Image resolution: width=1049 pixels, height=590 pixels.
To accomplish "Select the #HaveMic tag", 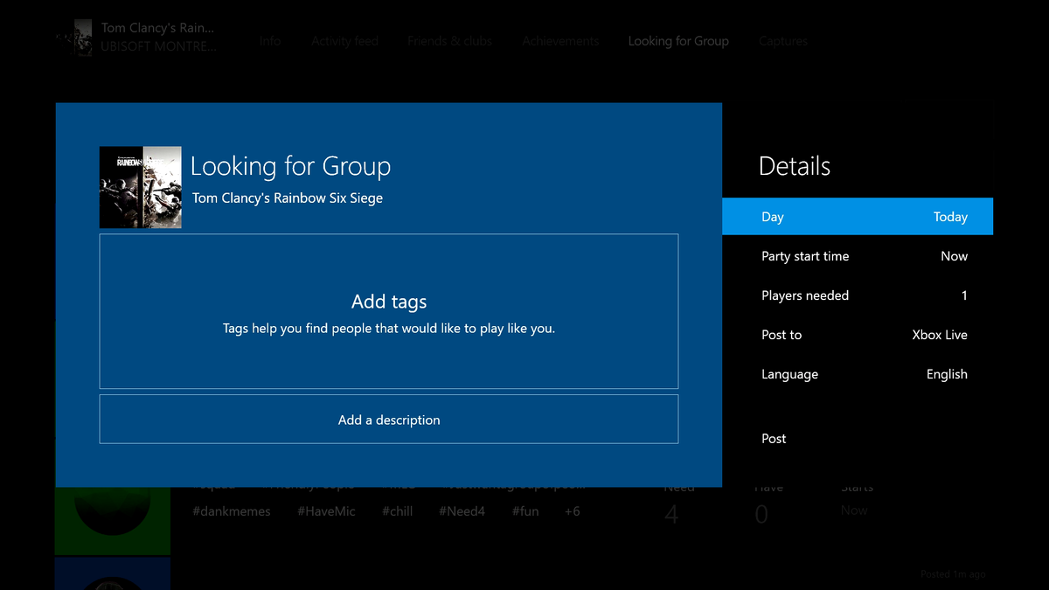I will click(325, 511).
